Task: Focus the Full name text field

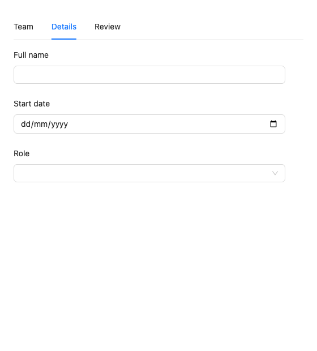Action: click(x=149, y=75)
